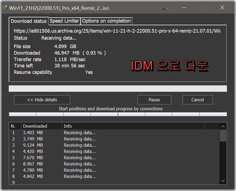The width and height of the screenshot is (236, 191).
Task: Click the main download progress bar
Action: (118, 89)
